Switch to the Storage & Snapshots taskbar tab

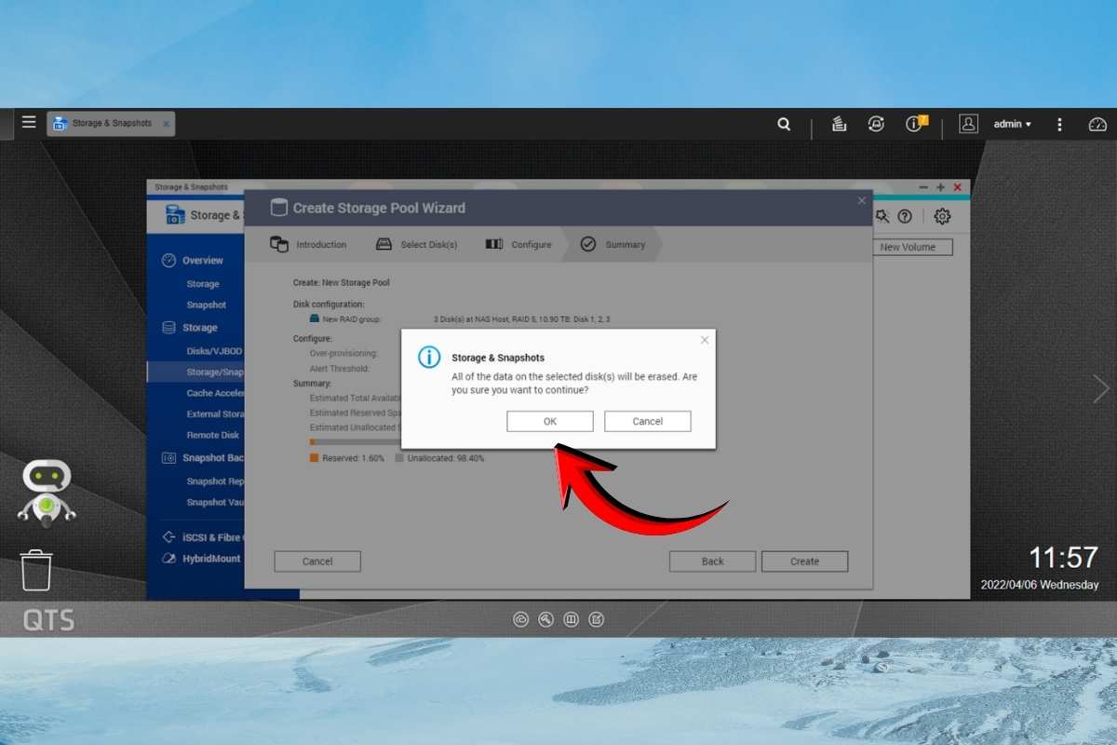click(x=111, y=124)
